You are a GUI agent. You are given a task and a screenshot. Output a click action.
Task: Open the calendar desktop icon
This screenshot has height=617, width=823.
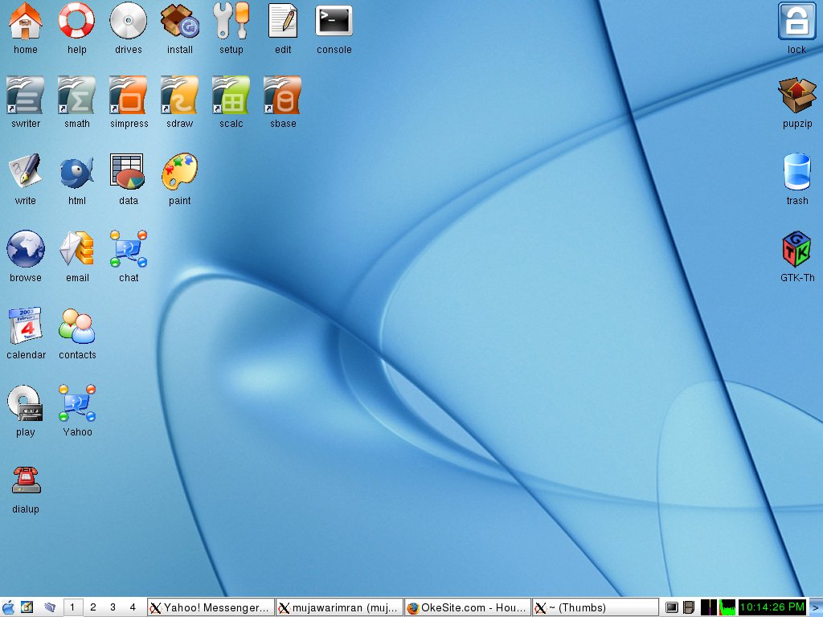click(26, 326)
